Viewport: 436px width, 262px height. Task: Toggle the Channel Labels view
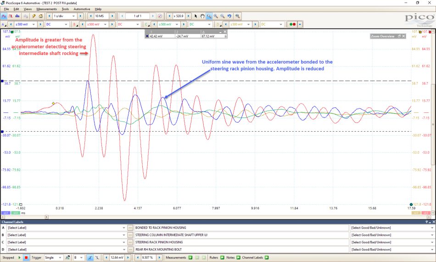tap(267, 257)
